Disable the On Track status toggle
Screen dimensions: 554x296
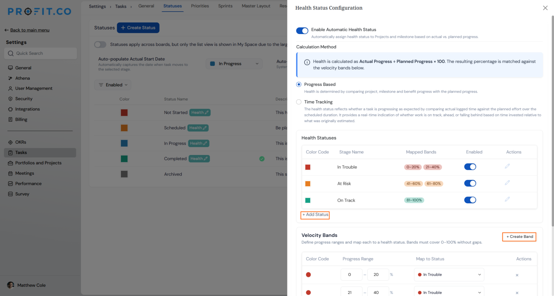click(x=470, y=200)
